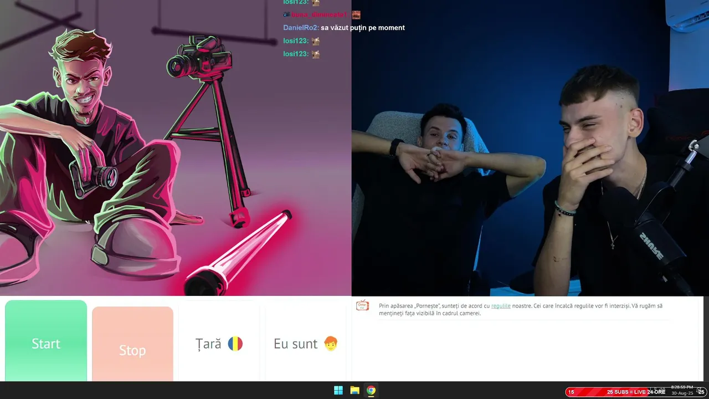Viewport: 709px width, 399px height.
Task: Click the Stop button
Action: pyautogui.click(x=132, y=344)
